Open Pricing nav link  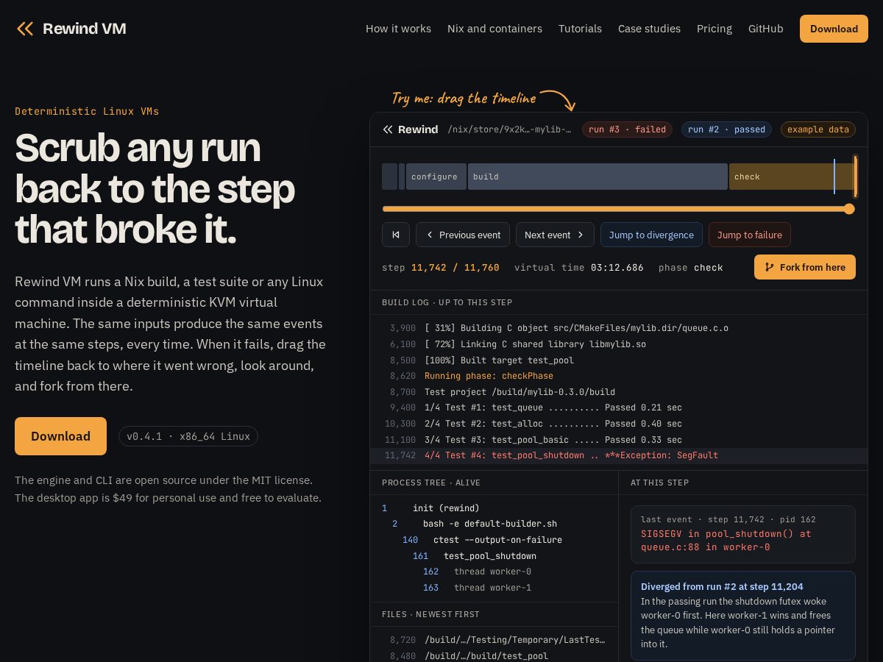(714, 29)
